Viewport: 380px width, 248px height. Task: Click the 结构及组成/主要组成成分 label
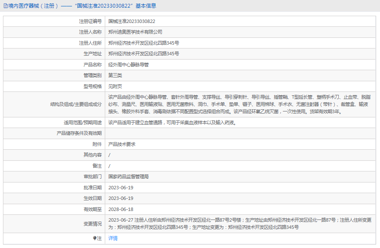tap(76, 104)
